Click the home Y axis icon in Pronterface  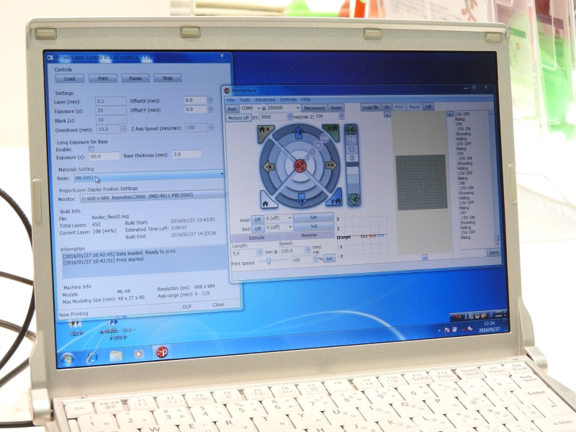pyautogui.click(x=334, y=199)
